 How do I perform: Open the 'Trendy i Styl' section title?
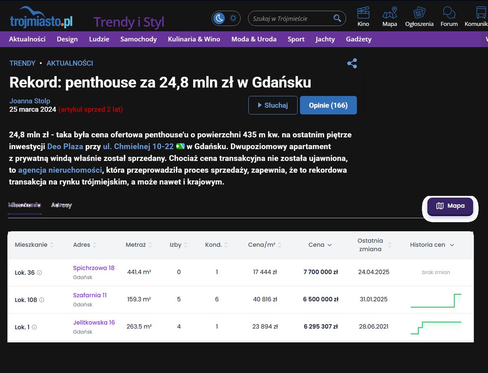129,22
